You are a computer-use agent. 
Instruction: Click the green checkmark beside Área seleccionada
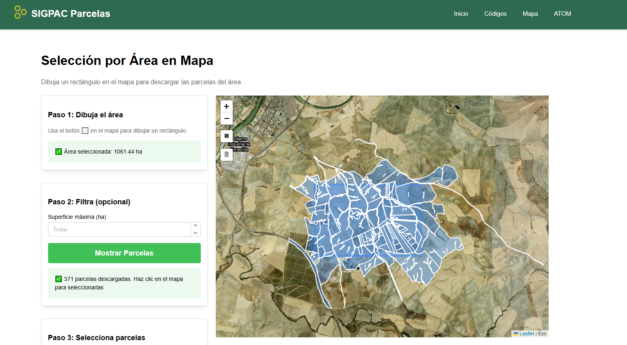coord(58,152)
